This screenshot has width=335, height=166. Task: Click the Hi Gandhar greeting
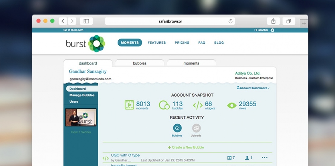(261, 30)
